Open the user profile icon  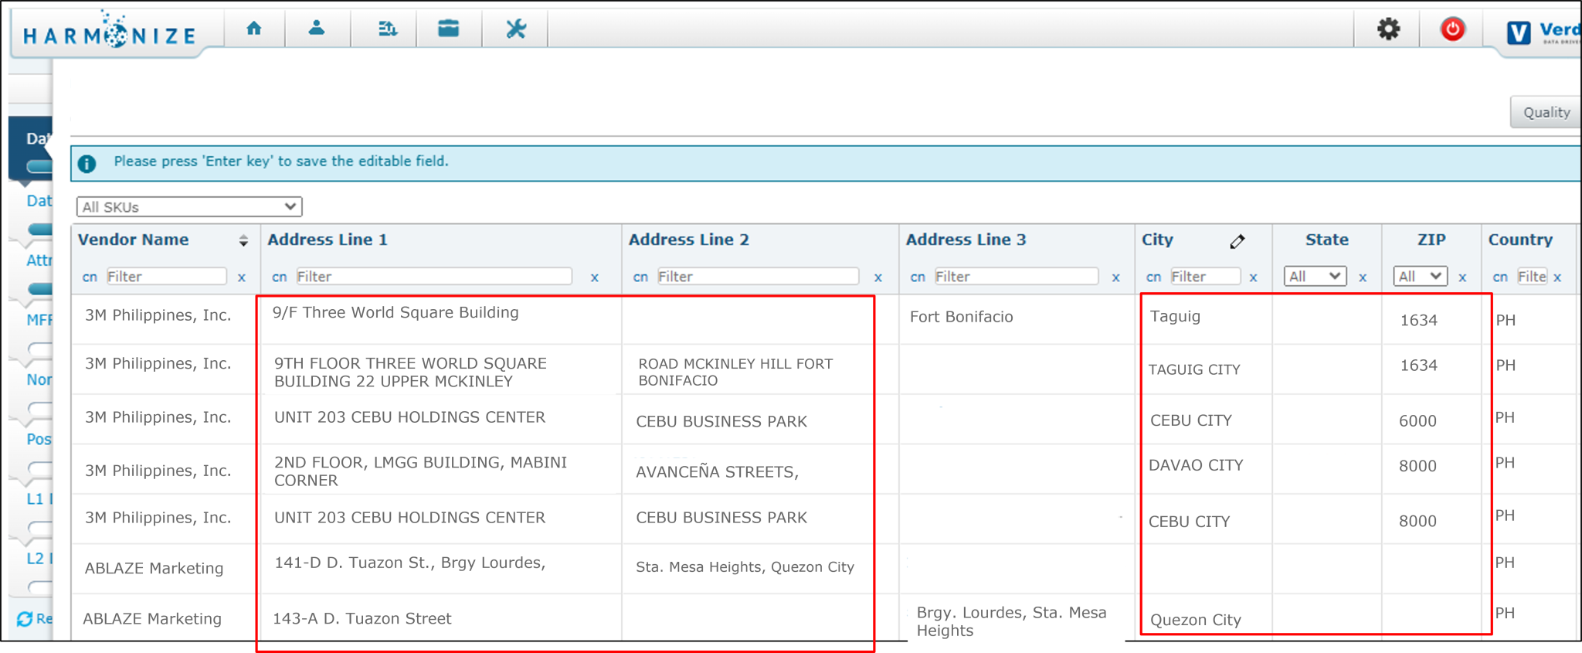point(317,29)
